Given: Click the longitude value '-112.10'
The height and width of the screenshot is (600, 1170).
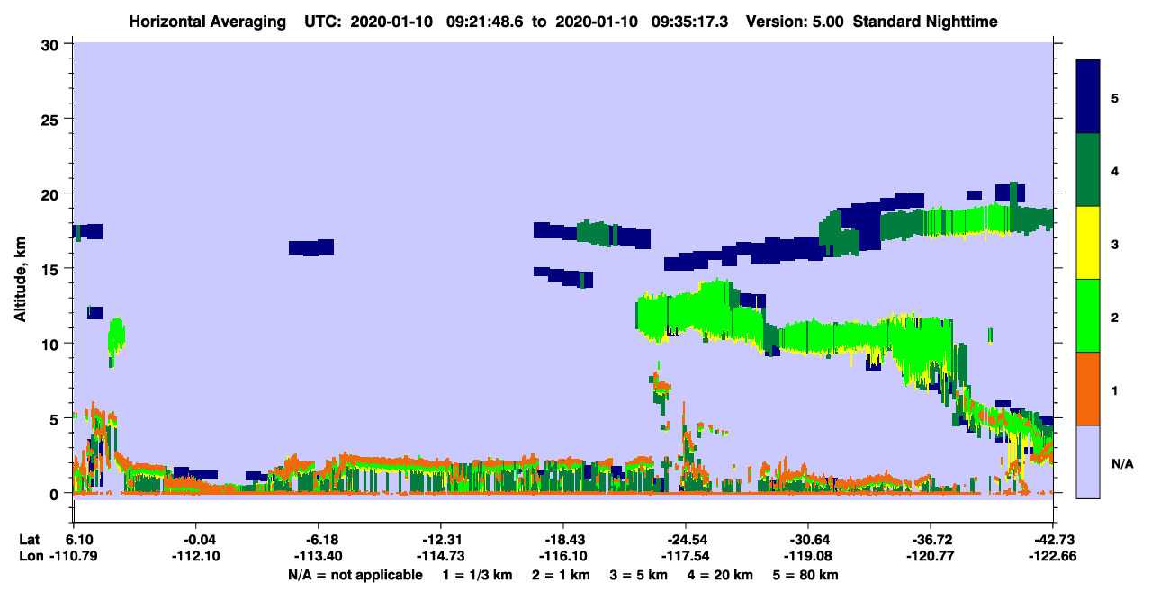Looking at the screenshot, I should click(196, 557).
